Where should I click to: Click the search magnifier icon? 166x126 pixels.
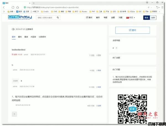[x=58, y=18]
